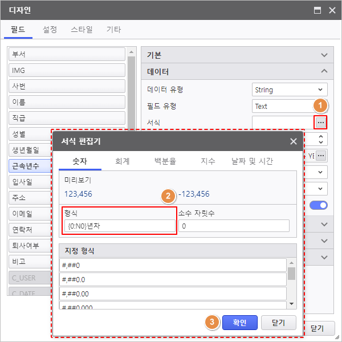Collapse the 데이터 section
The image size is (342, 342).
tap(324, 72)
